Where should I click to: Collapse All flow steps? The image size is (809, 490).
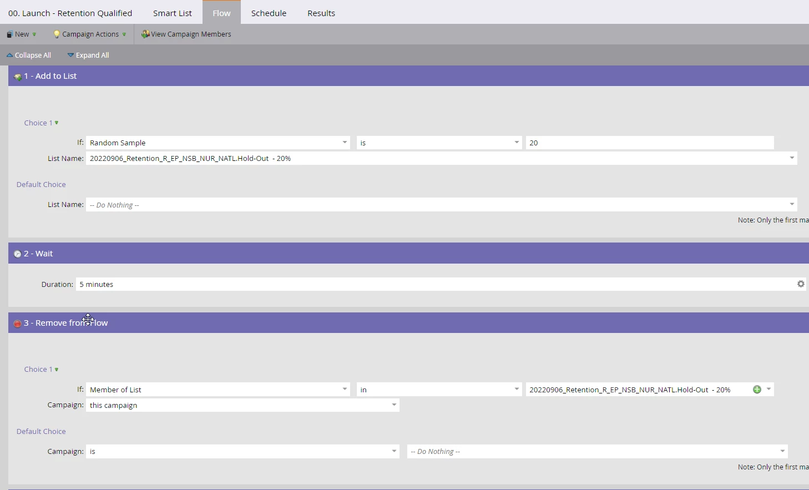click(29, 55)
